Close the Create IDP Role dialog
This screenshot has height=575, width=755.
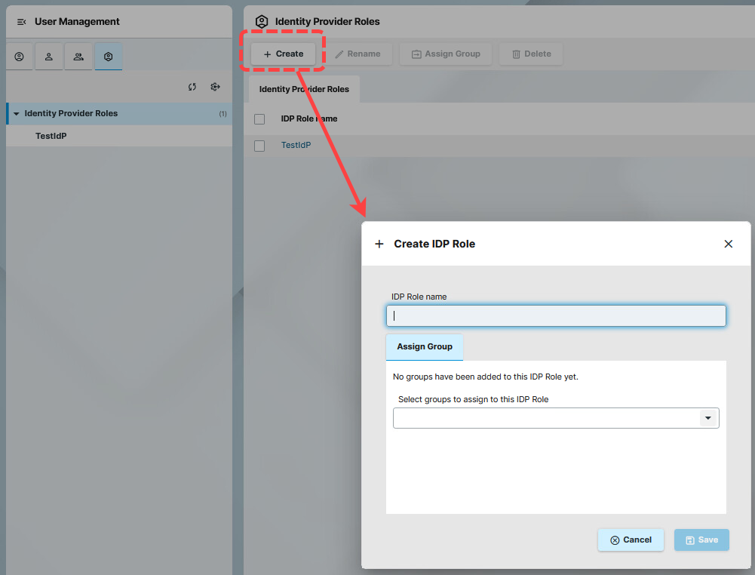pyautogui.click(x=728, y=244)
